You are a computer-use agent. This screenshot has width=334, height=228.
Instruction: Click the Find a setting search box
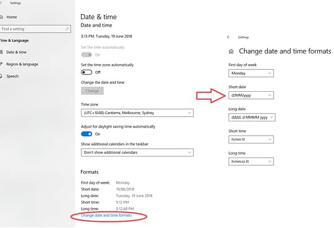tap(35, 29)
